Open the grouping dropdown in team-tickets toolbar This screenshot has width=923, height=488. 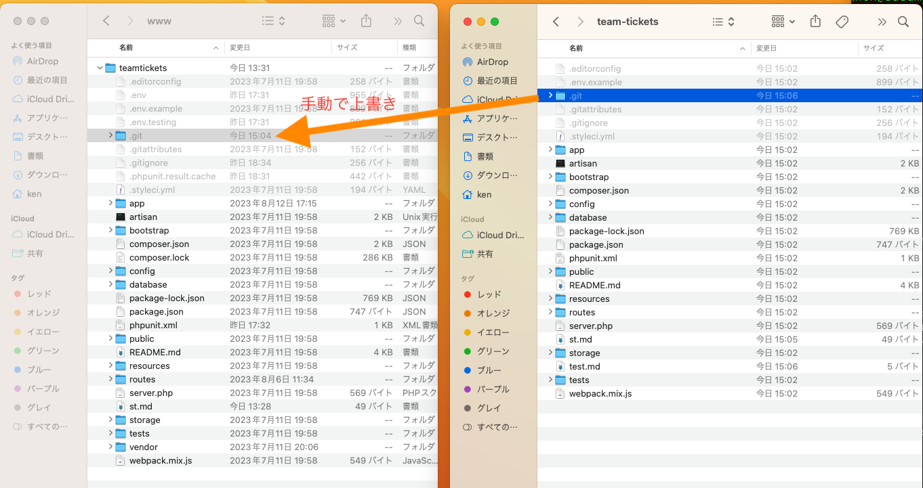pos(783,22)
